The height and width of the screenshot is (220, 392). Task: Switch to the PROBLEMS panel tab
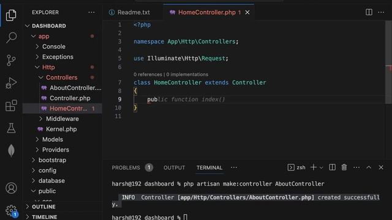(x=126, y=167)
